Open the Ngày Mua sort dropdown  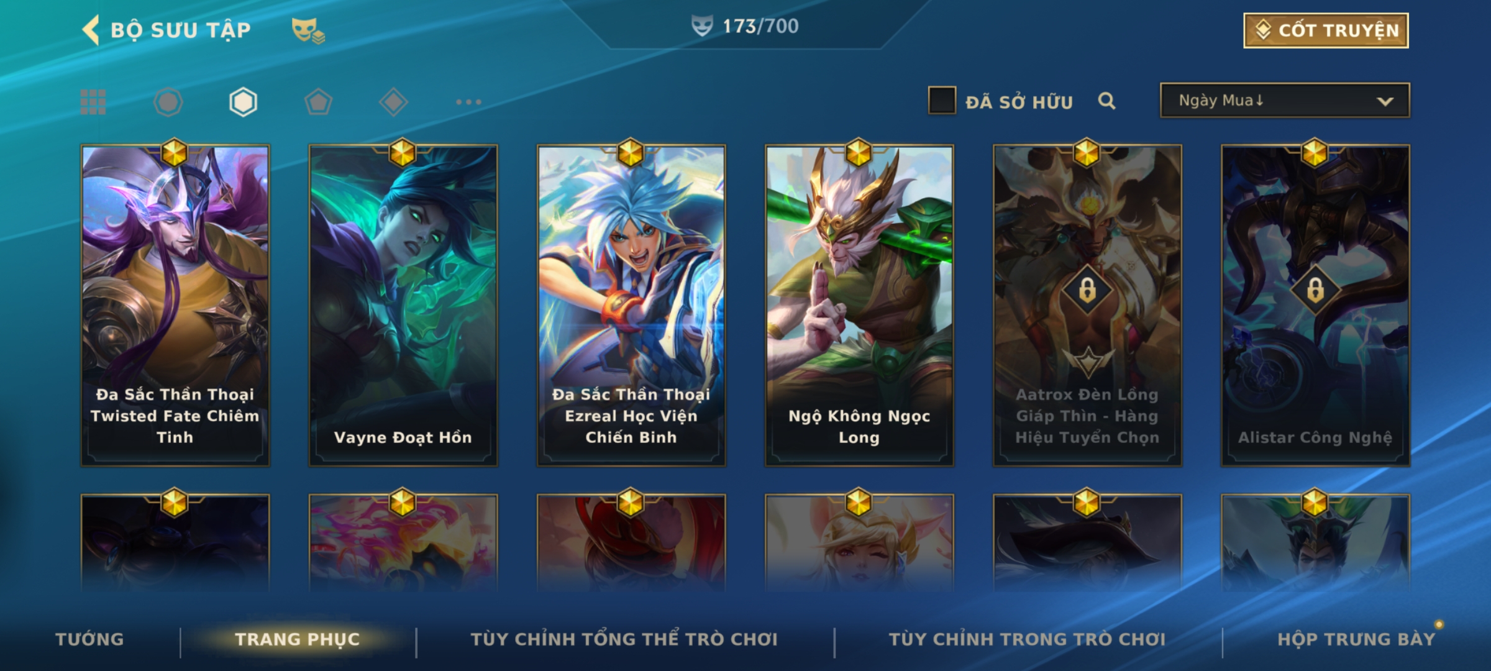click(x=1285, y=100)
